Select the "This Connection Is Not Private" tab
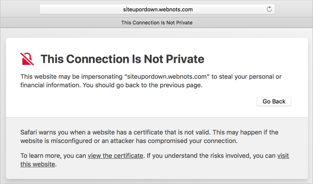313x184 pixels. [x=157, y=22]
